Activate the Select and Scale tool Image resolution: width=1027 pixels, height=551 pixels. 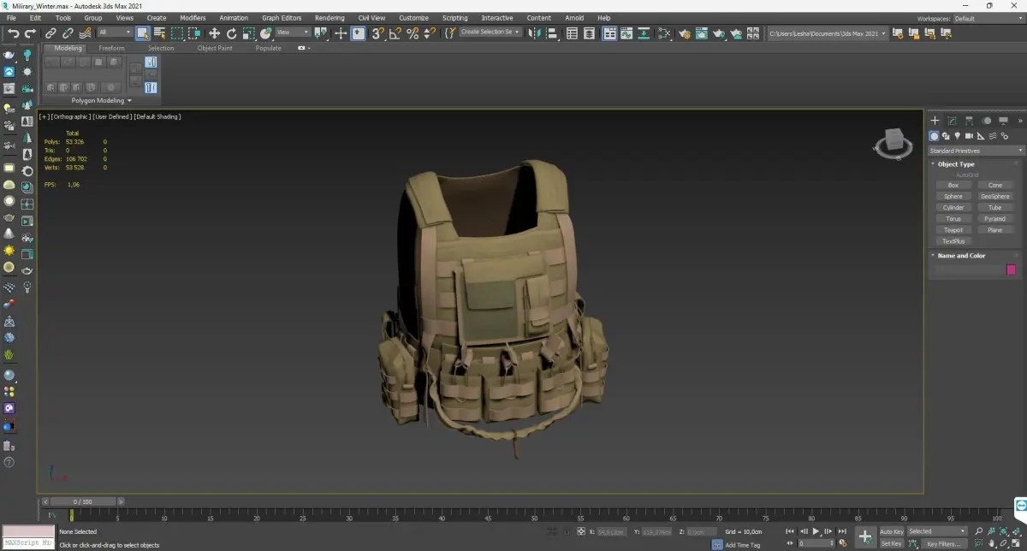click(248, 33)
